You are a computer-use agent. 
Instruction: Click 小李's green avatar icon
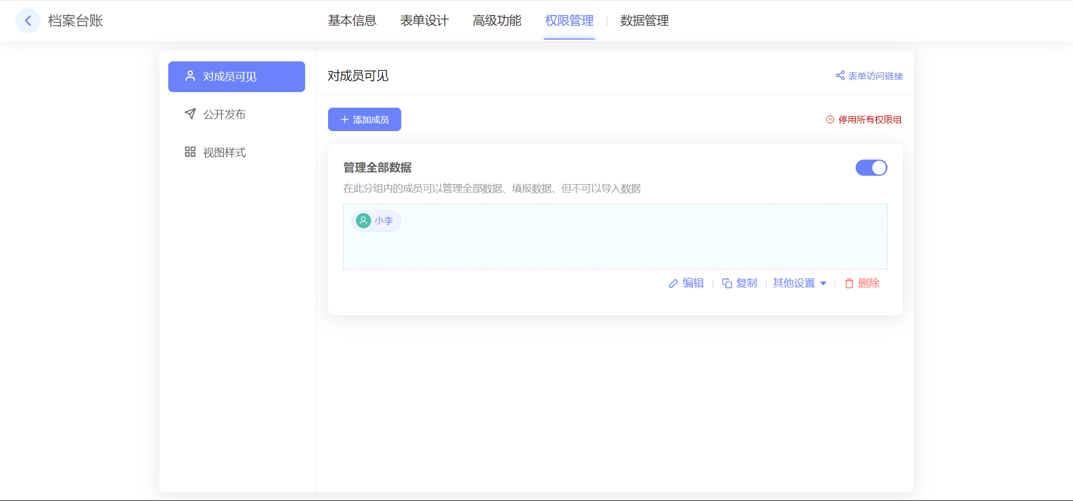(364, 221)
